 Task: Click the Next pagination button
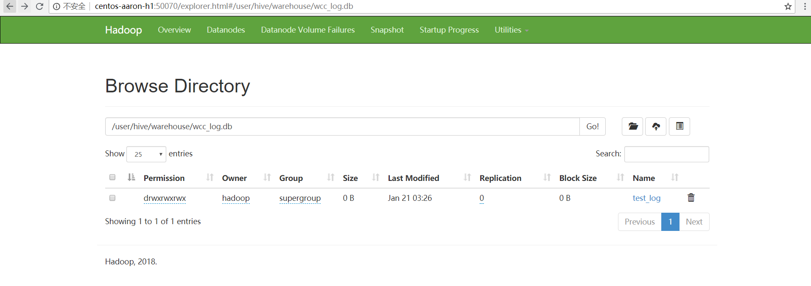(x=694, y=222)
